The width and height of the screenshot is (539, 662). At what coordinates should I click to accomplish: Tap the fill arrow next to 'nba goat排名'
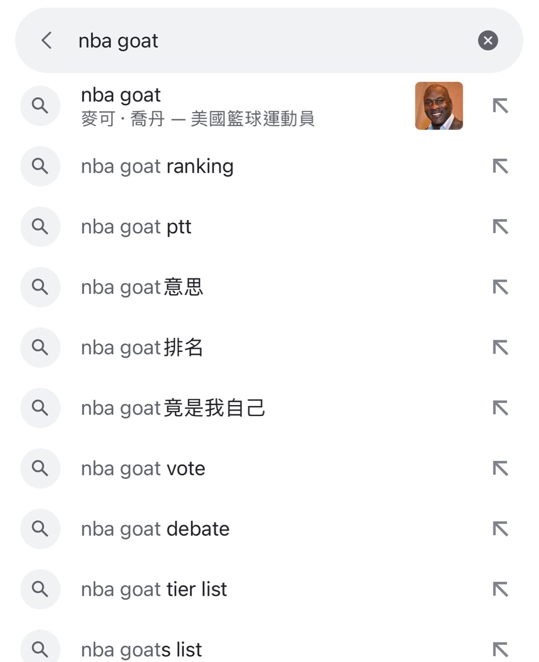point(500,348)
